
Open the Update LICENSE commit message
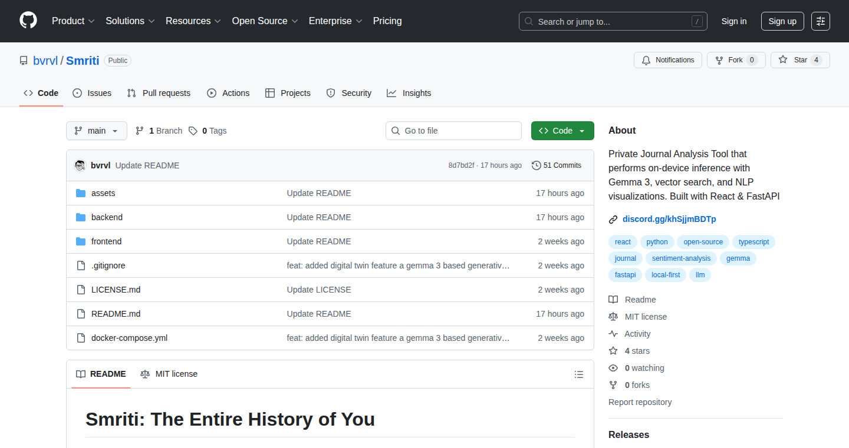click(x=319, y=290)
